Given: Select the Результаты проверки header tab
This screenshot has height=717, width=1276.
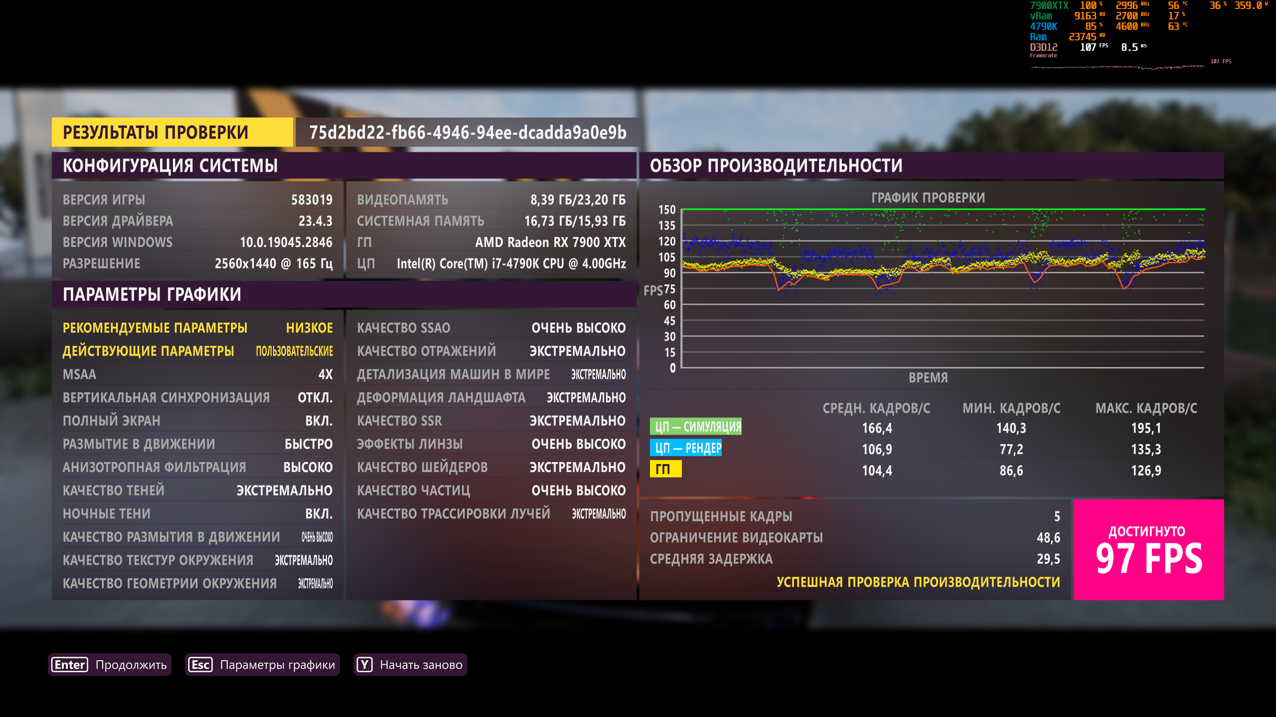Looking at the screenshot, I should pos(172,132).
